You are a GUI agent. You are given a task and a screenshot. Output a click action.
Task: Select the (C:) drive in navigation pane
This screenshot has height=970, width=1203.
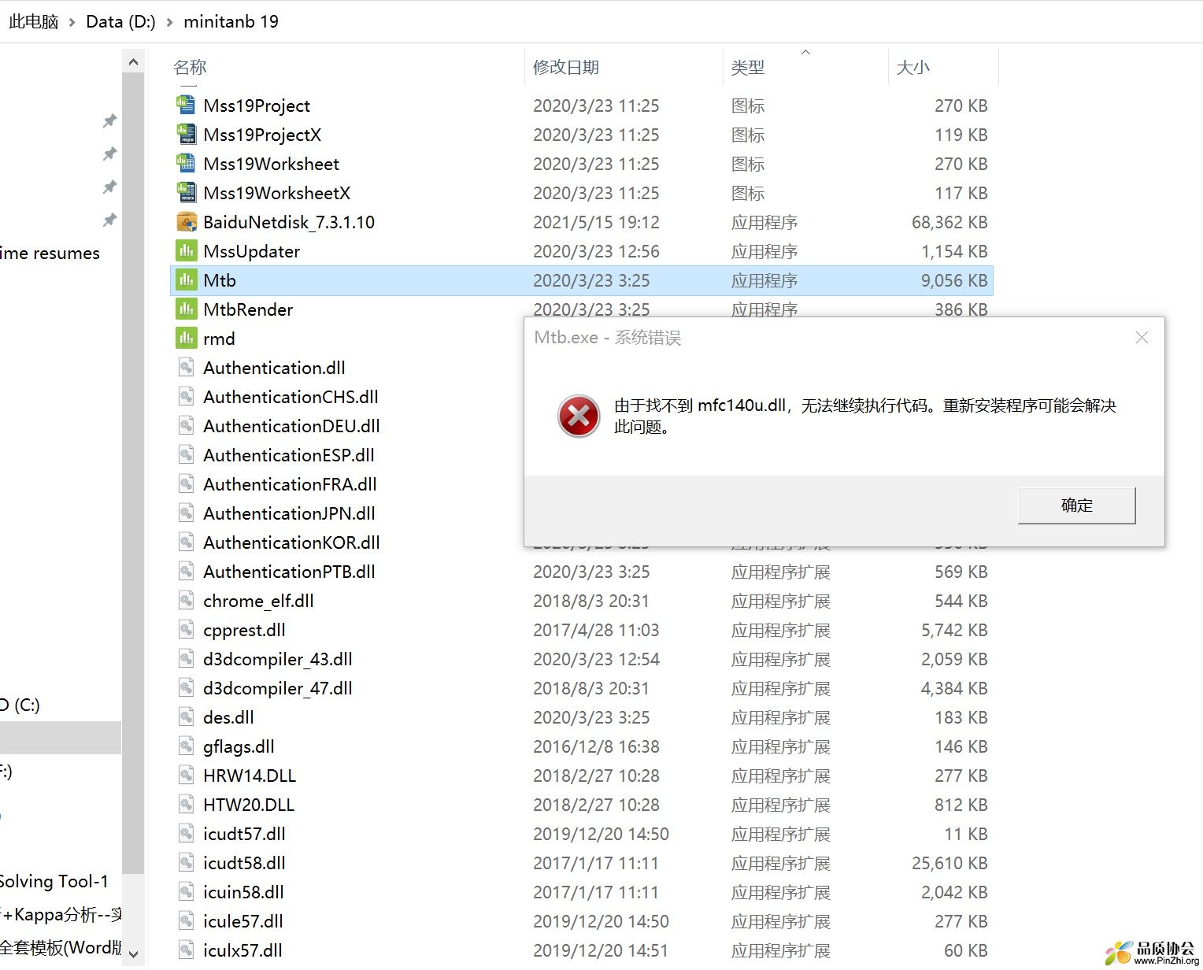pyautogui.click(x=20, y=705)
